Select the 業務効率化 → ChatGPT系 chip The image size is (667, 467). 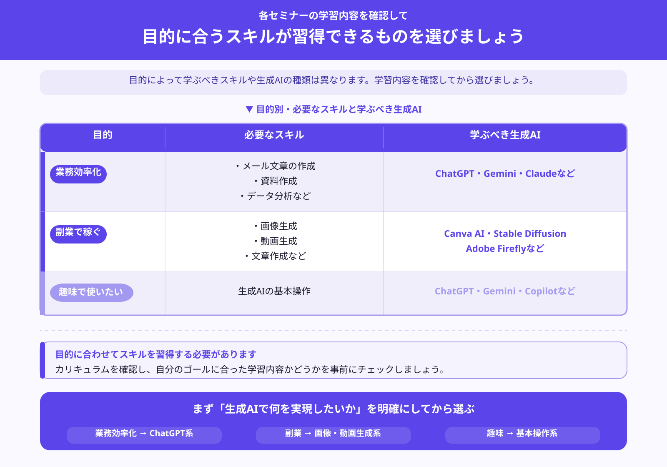point(144,435)
